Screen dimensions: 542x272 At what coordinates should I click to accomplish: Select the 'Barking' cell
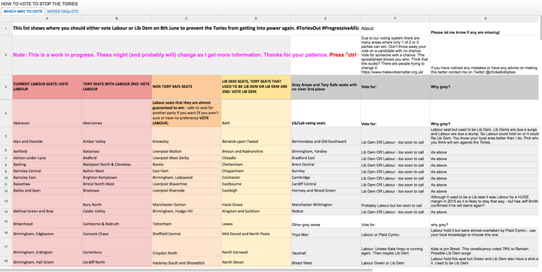(47, 165)
